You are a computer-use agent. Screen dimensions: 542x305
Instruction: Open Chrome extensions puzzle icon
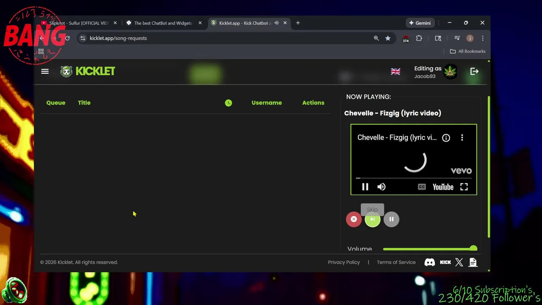(x=419, y=38)
